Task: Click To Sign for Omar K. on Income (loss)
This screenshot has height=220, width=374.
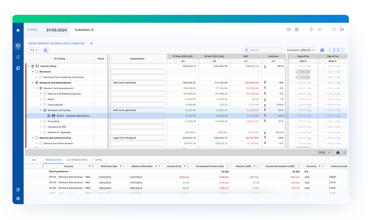Action: 333,66
